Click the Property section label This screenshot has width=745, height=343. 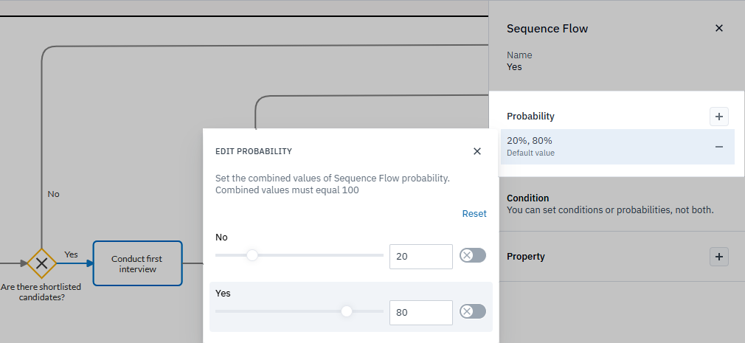(525, 257)
